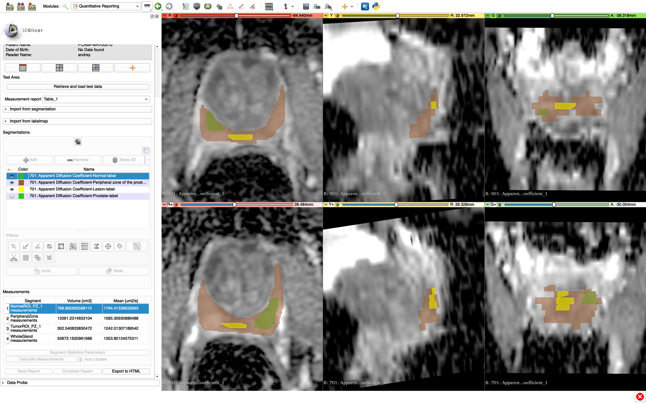Click the Remove segment button
646x403 pixels.
click(78, 160)
